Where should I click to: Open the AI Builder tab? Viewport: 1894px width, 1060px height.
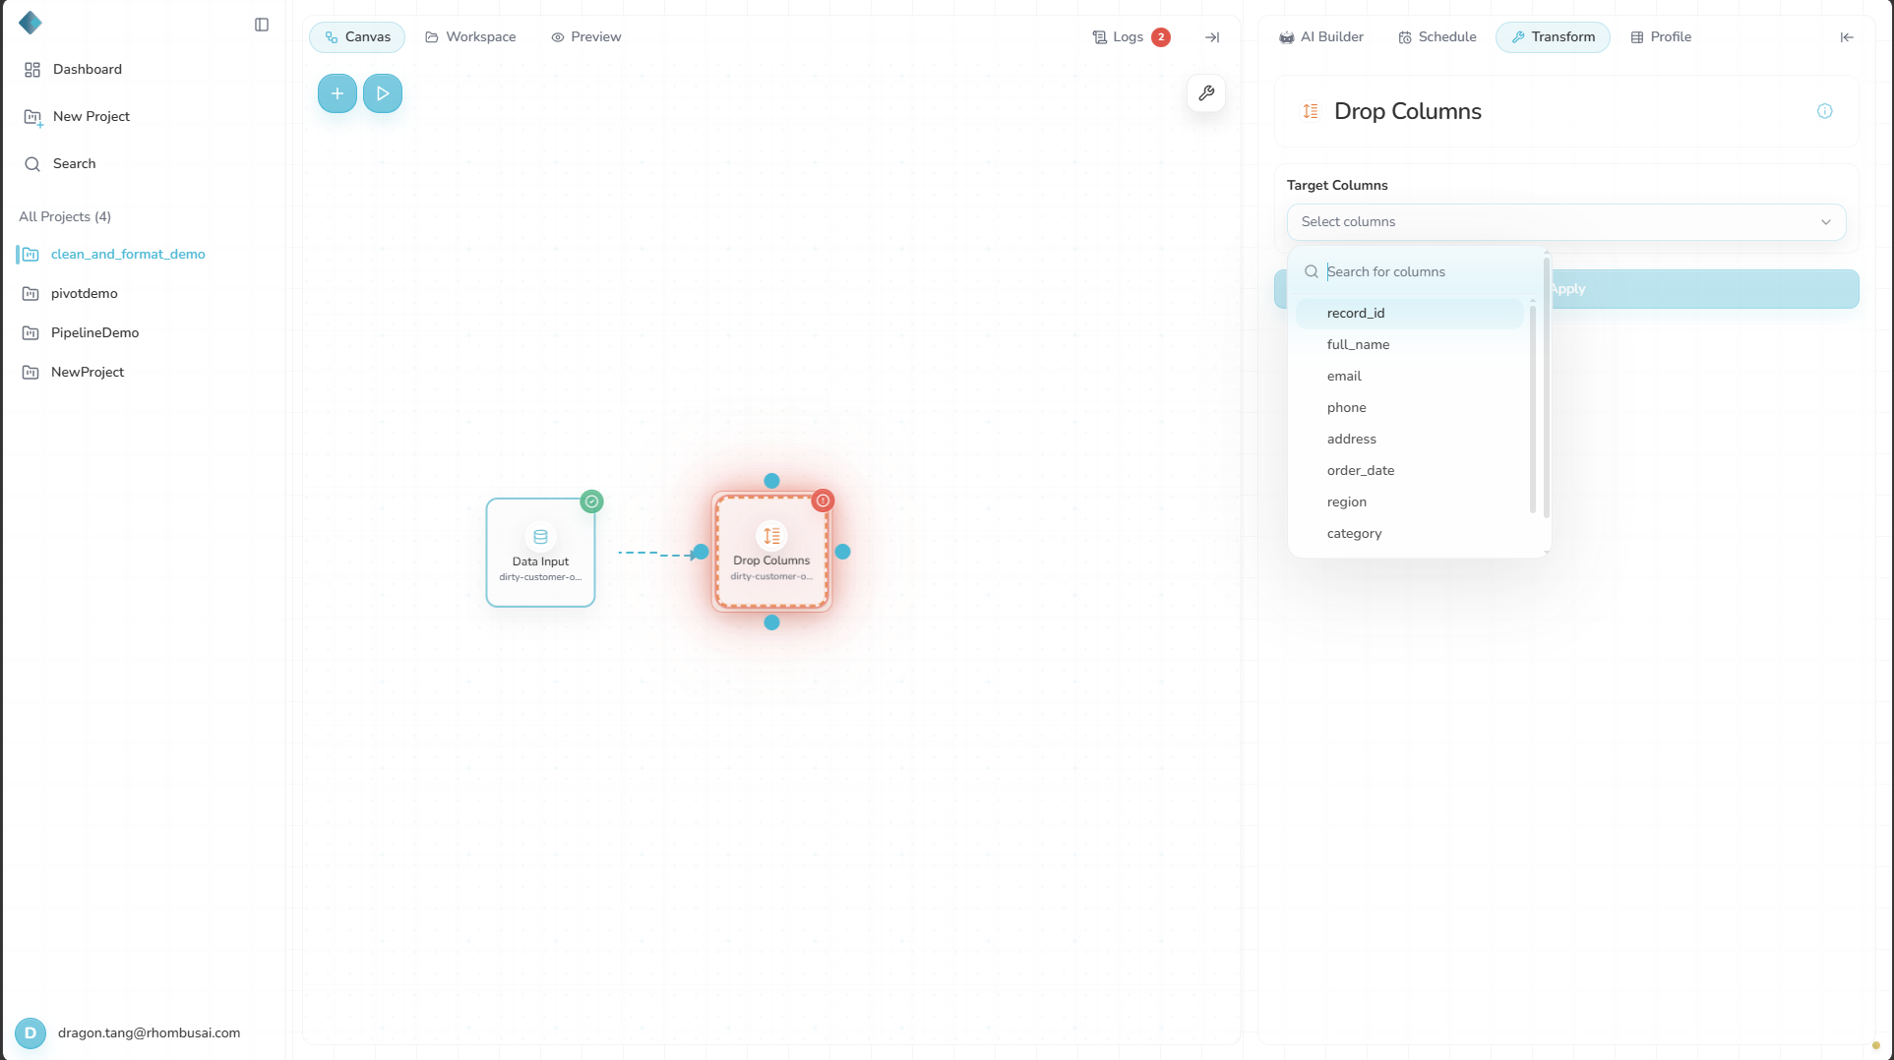tap(1321, 37)
